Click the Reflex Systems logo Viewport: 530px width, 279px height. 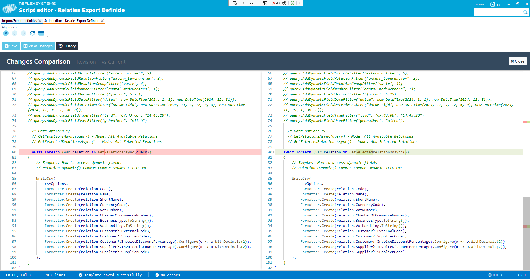point(9,8)
